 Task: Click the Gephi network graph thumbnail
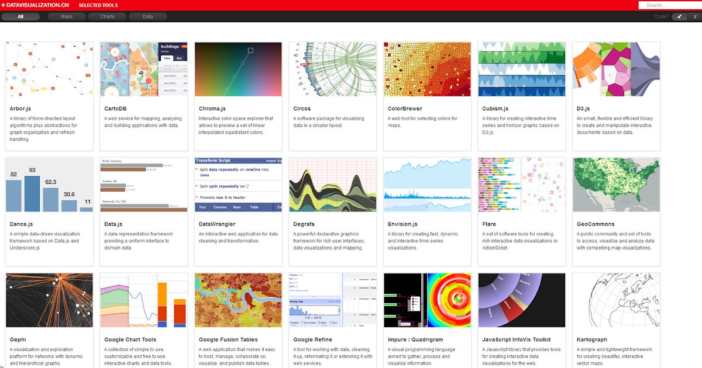(49, 300)
